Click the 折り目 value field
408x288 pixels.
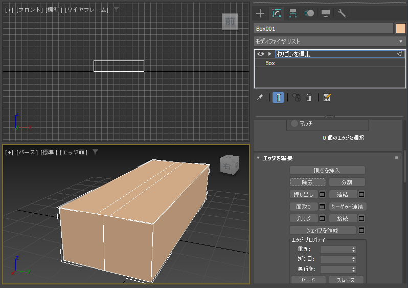(x=336, y=259)
